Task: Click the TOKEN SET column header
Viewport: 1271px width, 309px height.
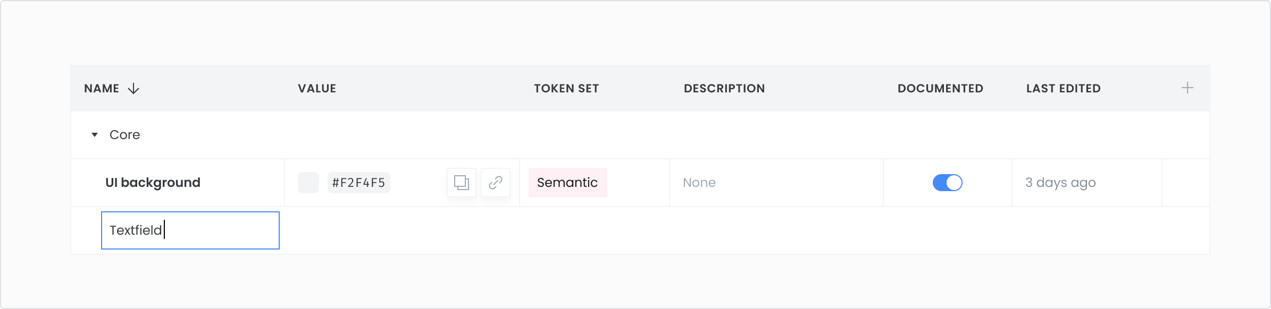Action: 566,89
